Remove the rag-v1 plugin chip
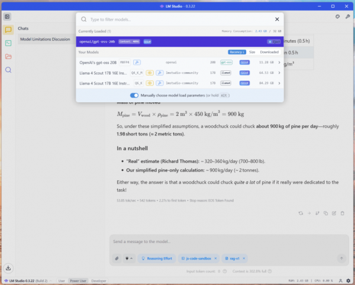The height and width of the screenshot is (285, 355). point(244,258)
